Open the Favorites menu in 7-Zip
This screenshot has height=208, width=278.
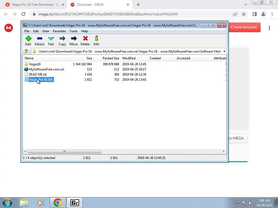click(x=59, y=31)
